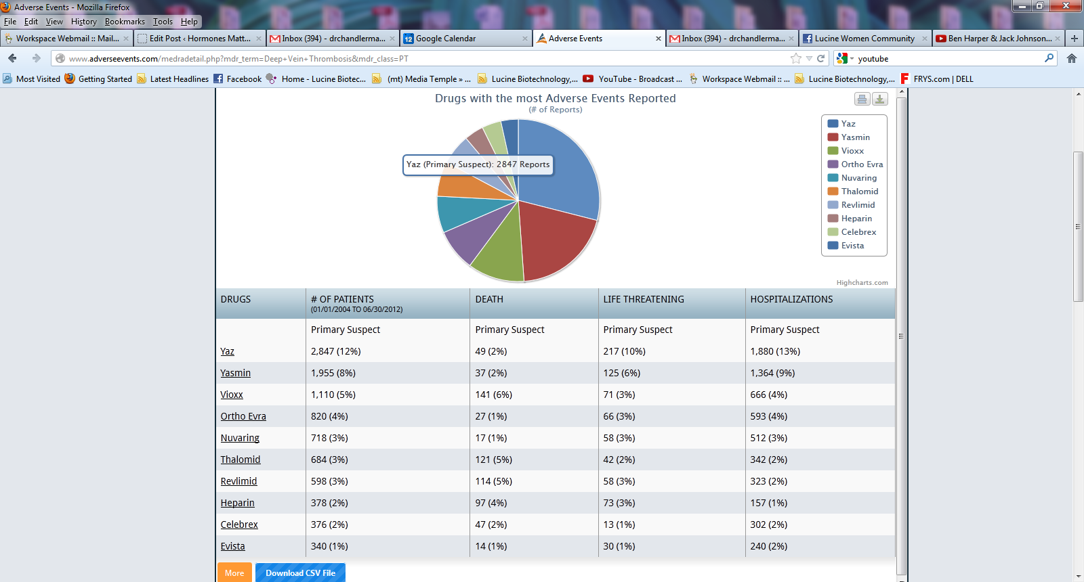This screenshot has height=582, width=1084.
Task: Switch to Ben Harper & Jack Johnson tab
Action: pyautogui.click(x=997, y=39)
